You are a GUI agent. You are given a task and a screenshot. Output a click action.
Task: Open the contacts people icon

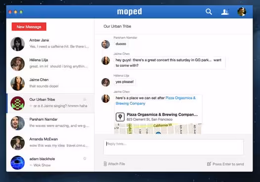tap(225, 12)
